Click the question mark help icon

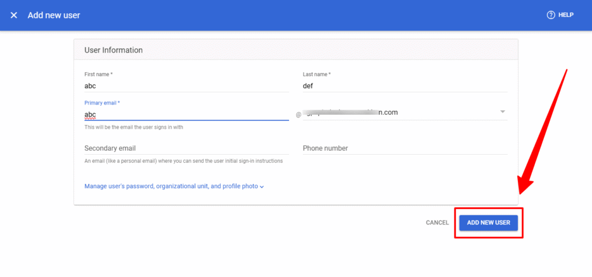coord(550,15)
